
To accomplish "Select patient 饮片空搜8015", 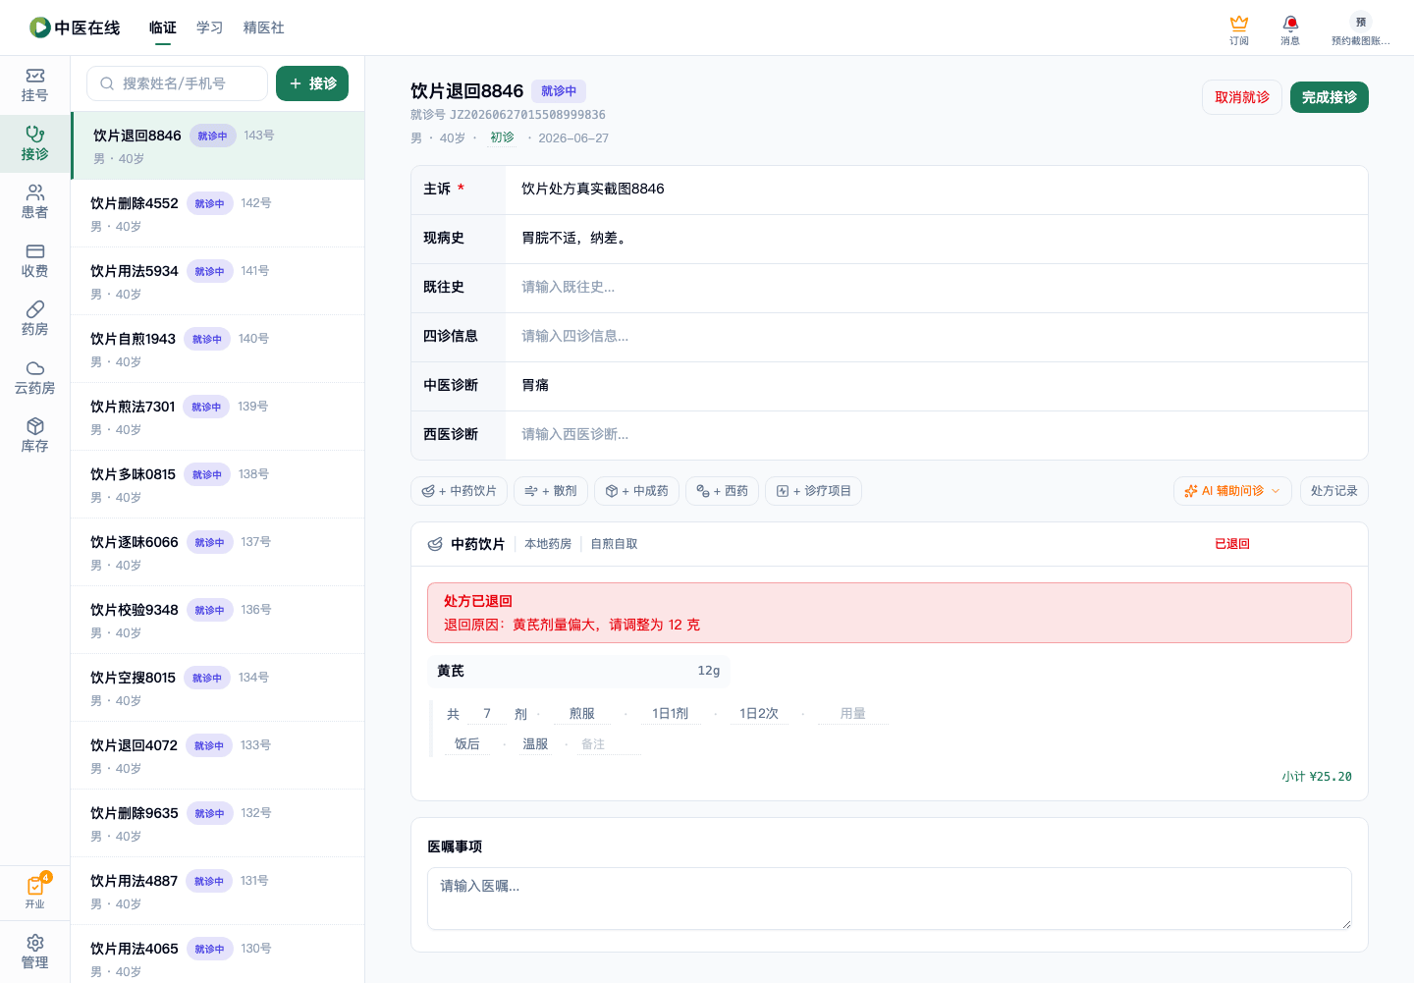I will pyautogui.click(x=218, y=687).
